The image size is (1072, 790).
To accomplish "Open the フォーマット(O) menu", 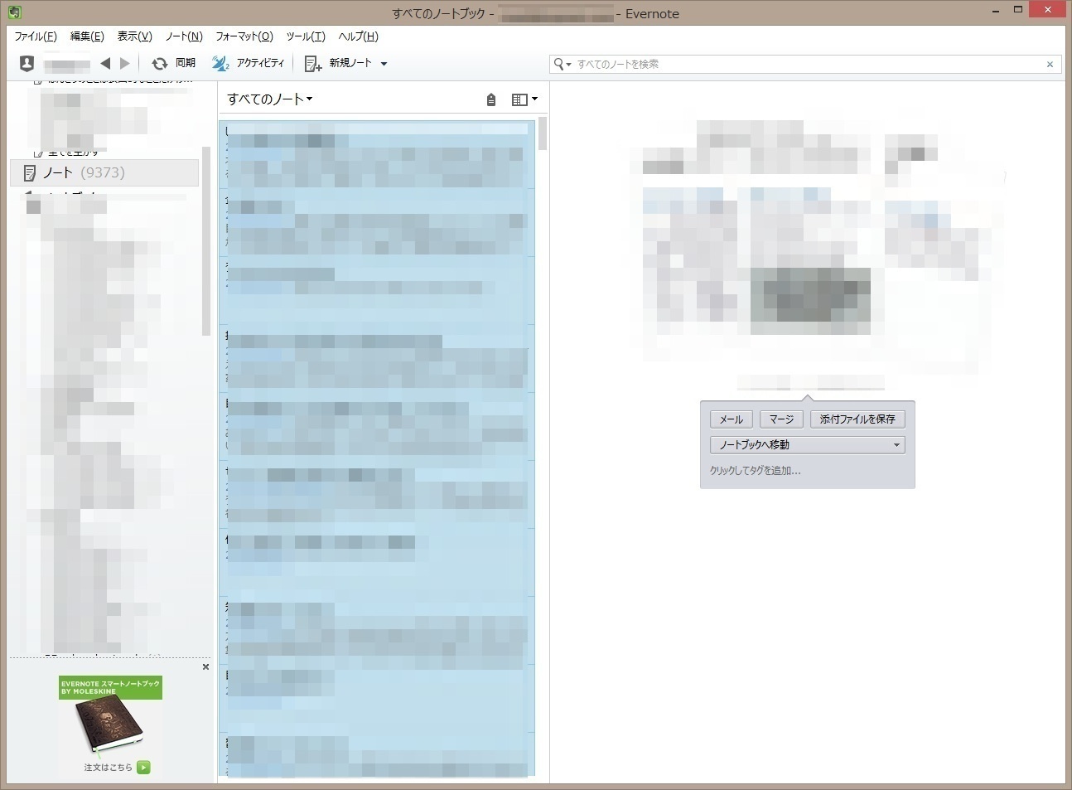I will coord(244,36).
